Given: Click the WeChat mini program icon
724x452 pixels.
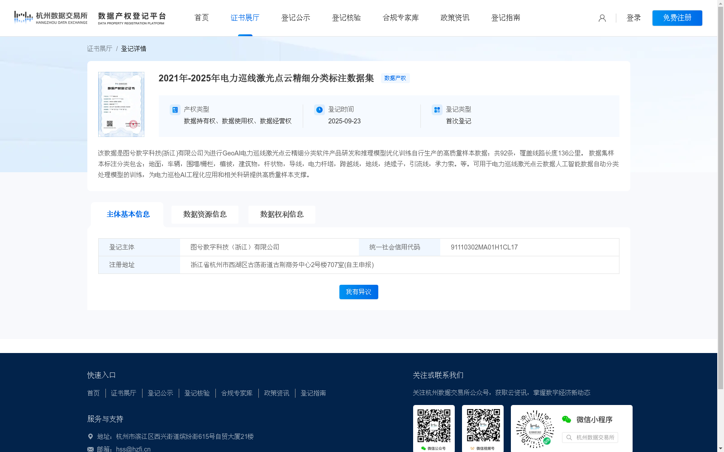Looking at the screenshot, I should point(567,419).
